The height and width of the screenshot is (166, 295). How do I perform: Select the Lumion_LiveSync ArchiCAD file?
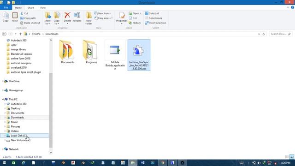pos(139,55)
